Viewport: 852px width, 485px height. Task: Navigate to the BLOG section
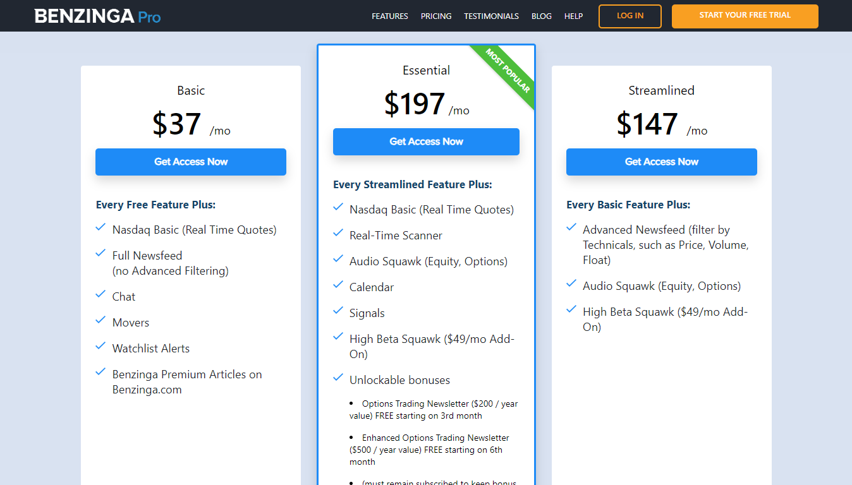pyautogui.click(x=542, y=16)
